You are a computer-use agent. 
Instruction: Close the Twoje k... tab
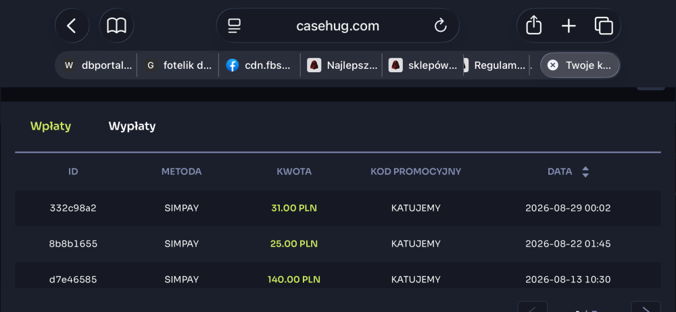(x=553, y=65)
